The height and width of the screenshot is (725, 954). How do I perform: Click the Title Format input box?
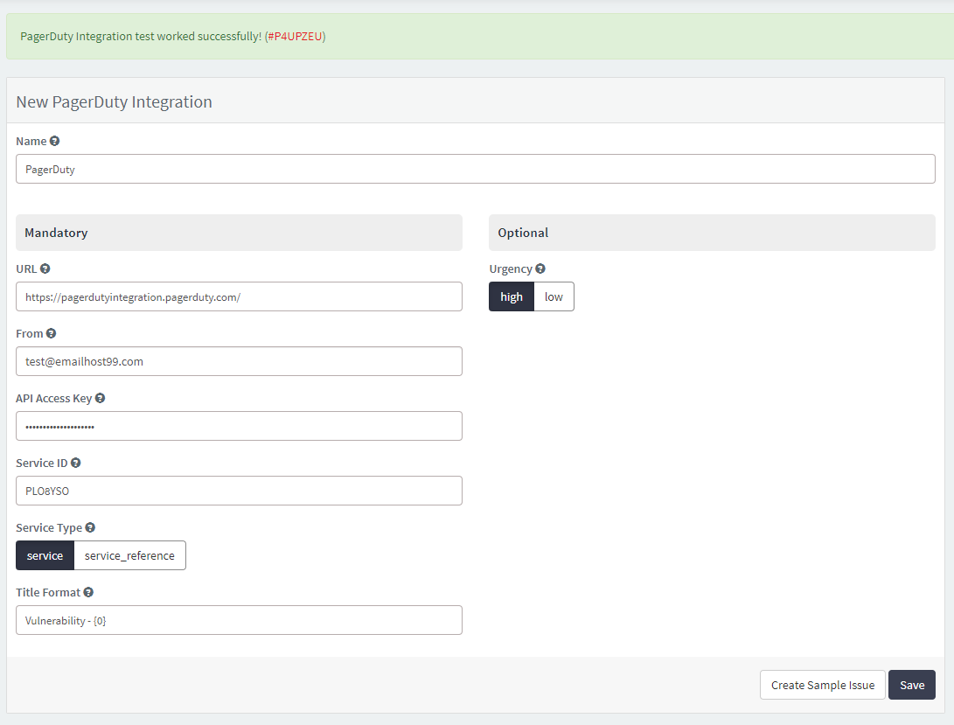(239, 620)
